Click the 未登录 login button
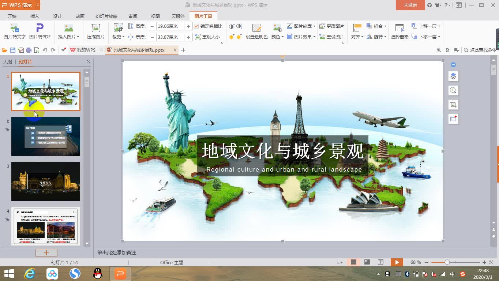Screen dimensions: 499x281 410,5
